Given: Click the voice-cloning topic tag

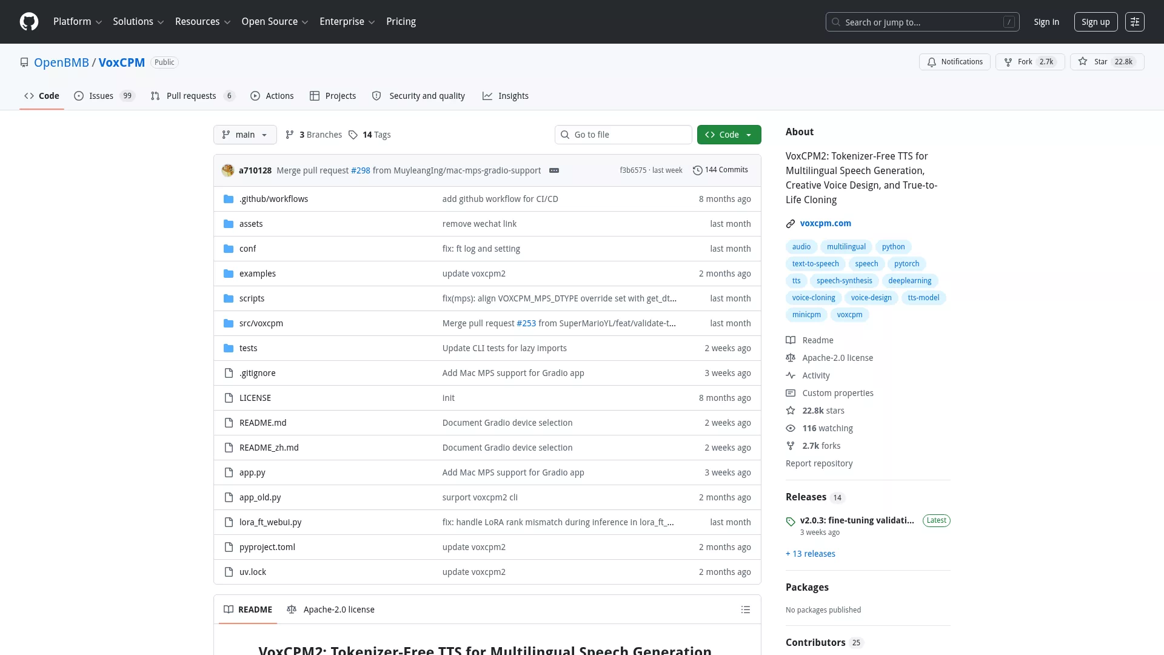Looking at the screenshot, I should click(x=814, y=298).
